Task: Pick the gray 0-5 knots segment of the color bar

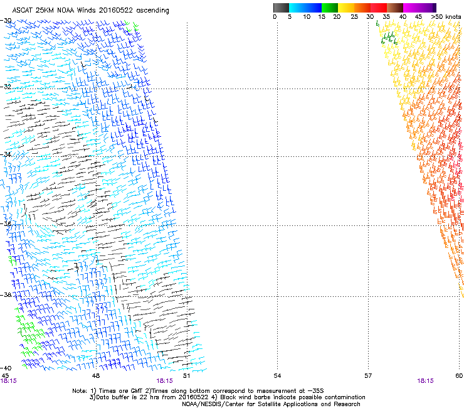Action: click(x=281, y=8)
